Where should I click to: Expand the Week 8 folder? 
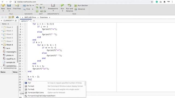click(x=2, y=45)
